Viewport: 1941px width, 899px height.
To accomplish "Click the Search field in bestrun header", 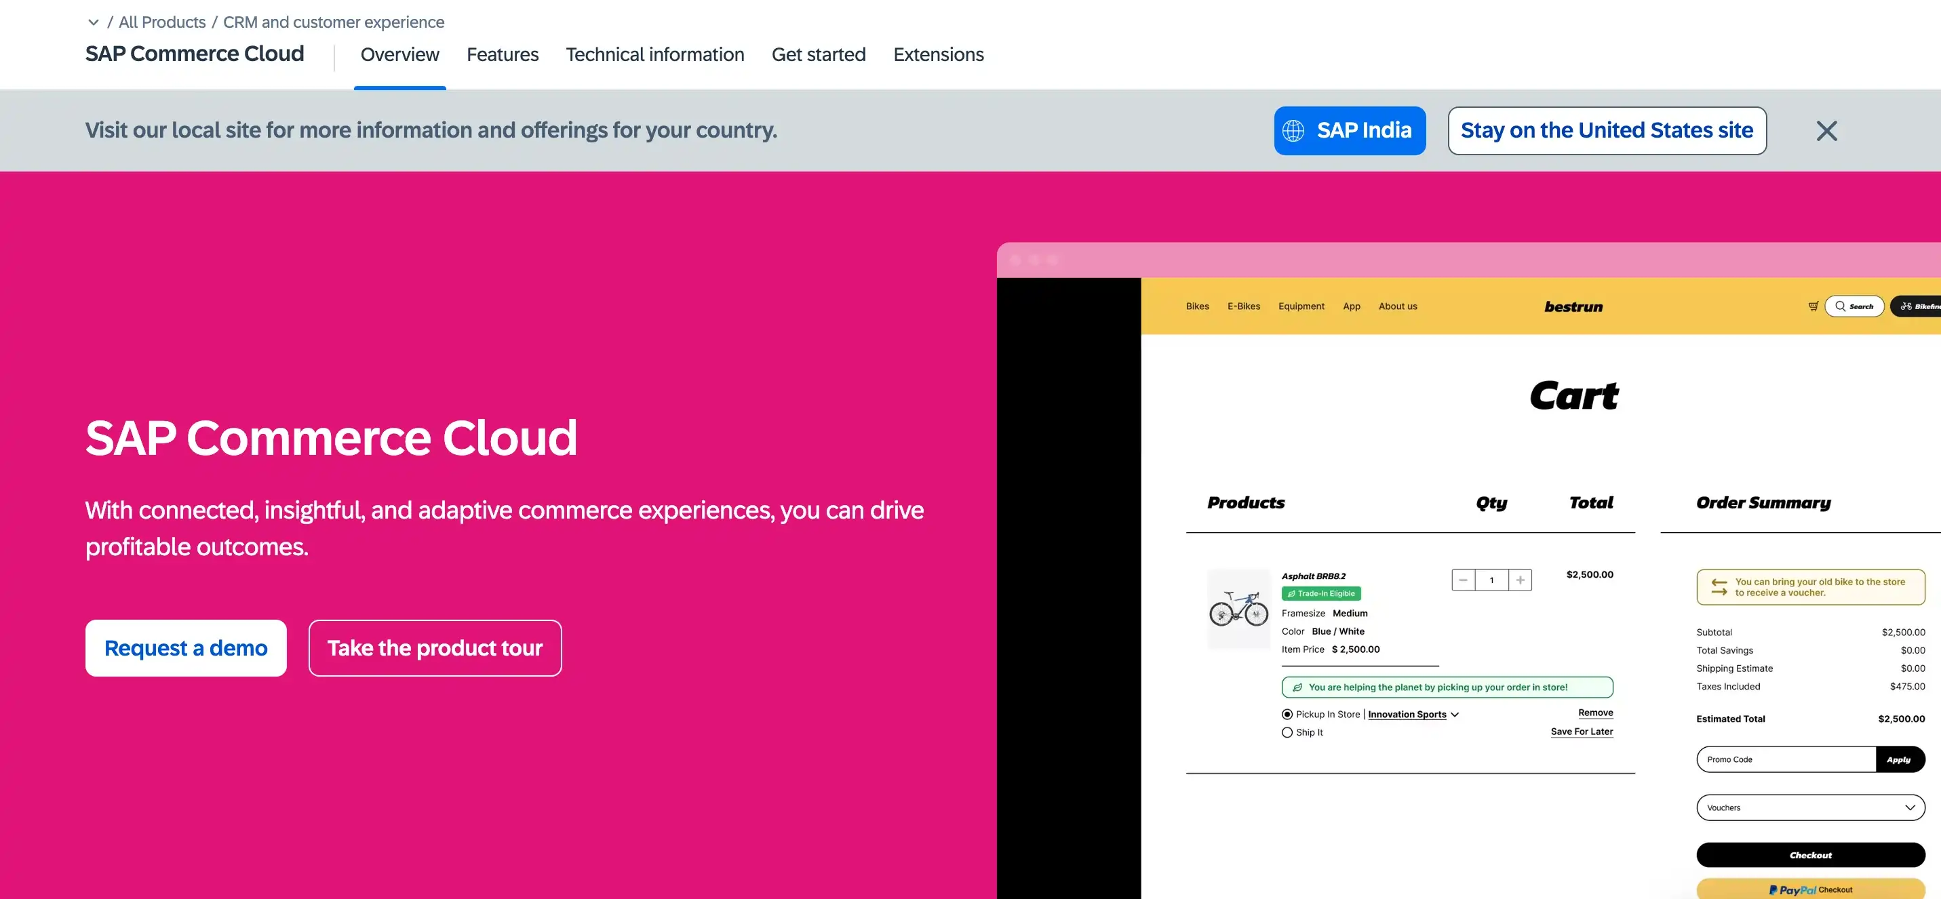I will [x=1854, y=306].
